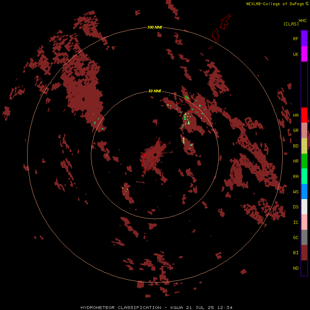Click the "50 NMI" range ring label
This screenshot has width=310, height=310.
[x=155, y=91]
